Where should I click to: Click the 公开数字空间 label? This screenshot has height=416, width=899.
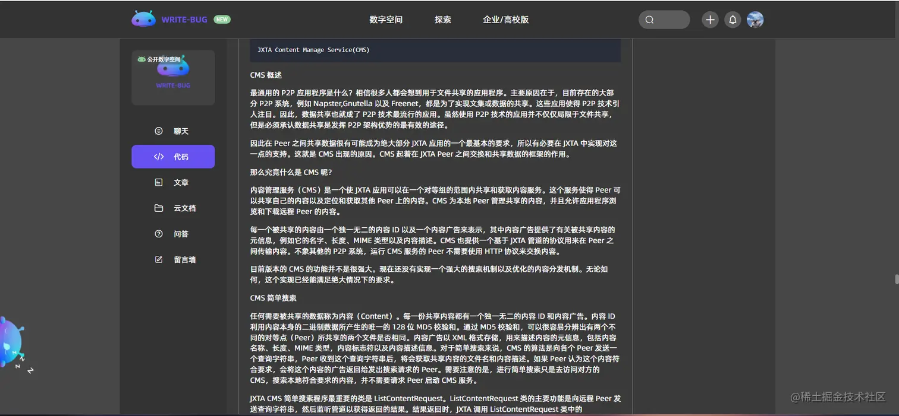coord(173,59)
